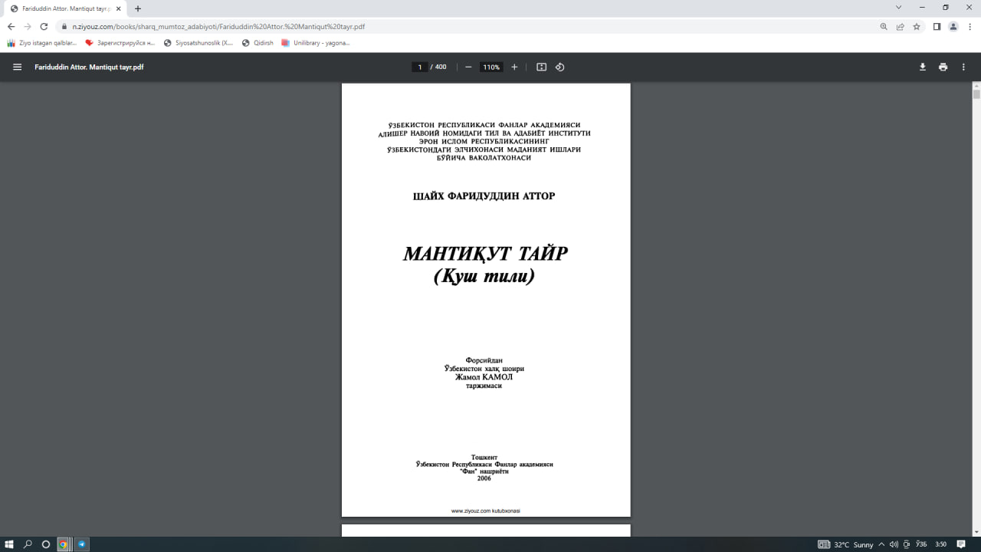Open a new browser tab
981x552 pixels.
click(x=136, y=8)
